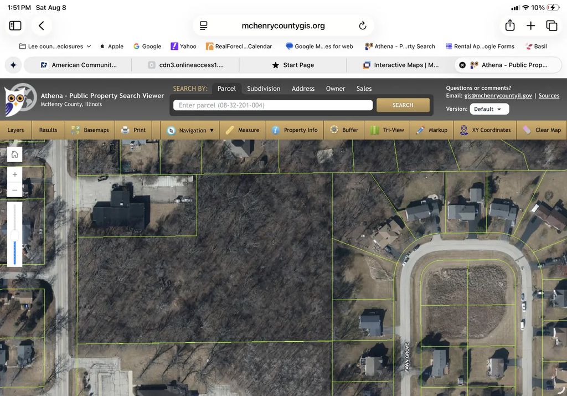Viewport: 567px width, 396px height.
Task: Select the Measure tool
Action: point(243,130)
